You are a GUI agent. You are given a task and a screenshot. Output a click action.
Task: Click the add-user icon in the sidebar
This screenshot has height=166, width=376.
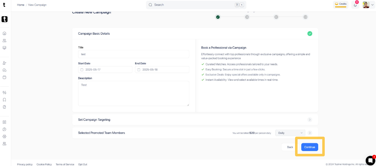(x=4, y=63)
